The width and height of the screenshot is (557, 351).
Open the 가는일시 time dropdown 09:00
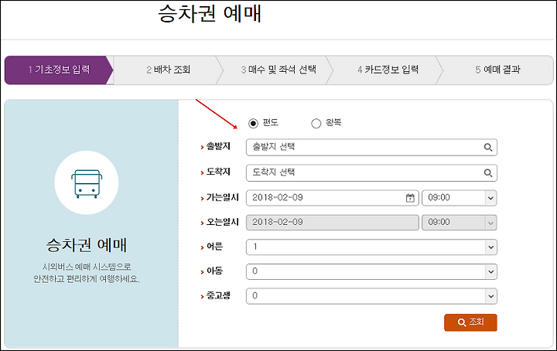pos(459,198)
